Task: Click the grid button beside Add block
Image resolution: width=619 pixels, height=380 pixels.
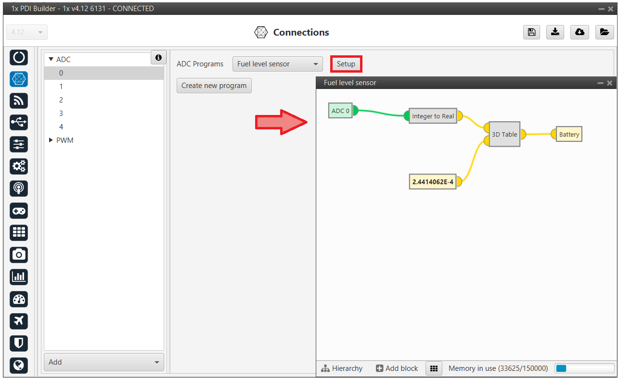Action: pyautogui.click(x=434, y=368)
